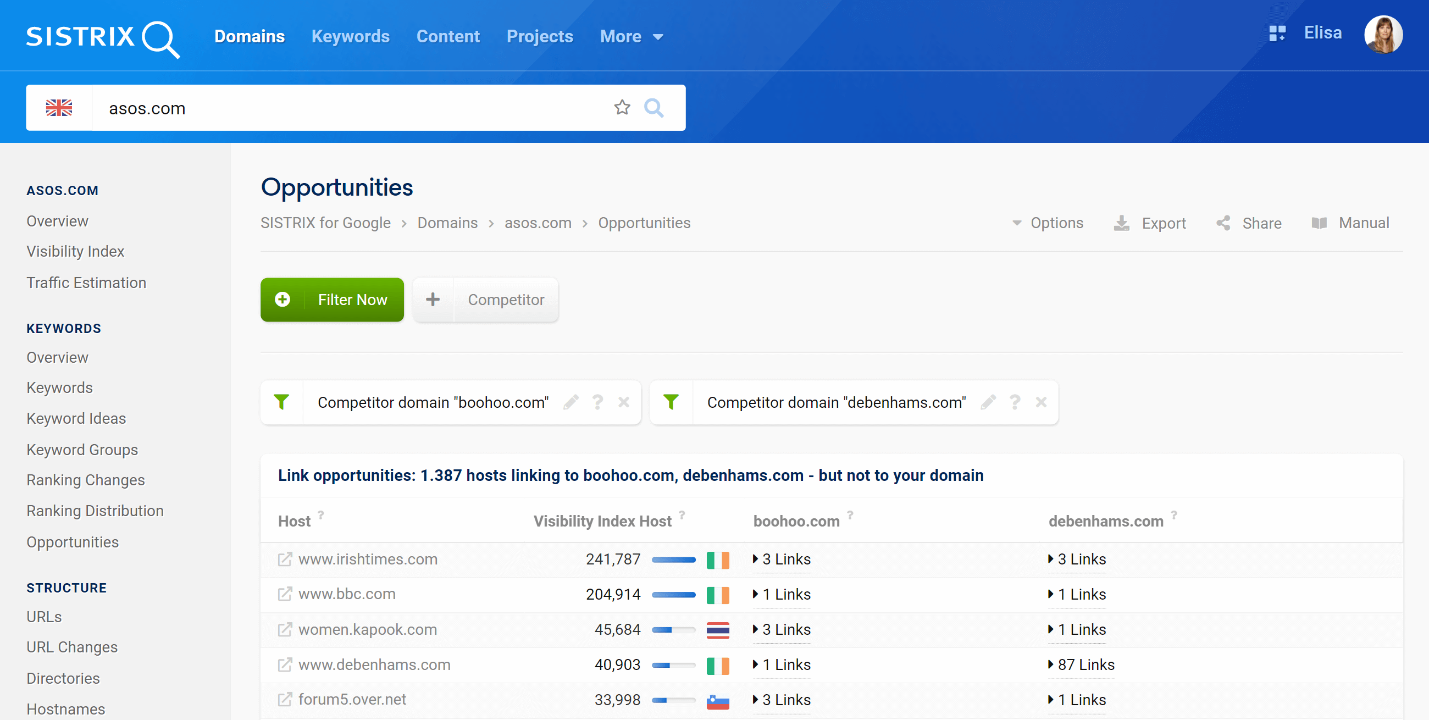Expand boohoo.com 3 Links for forum5.over.net

(x=782, y=700)
